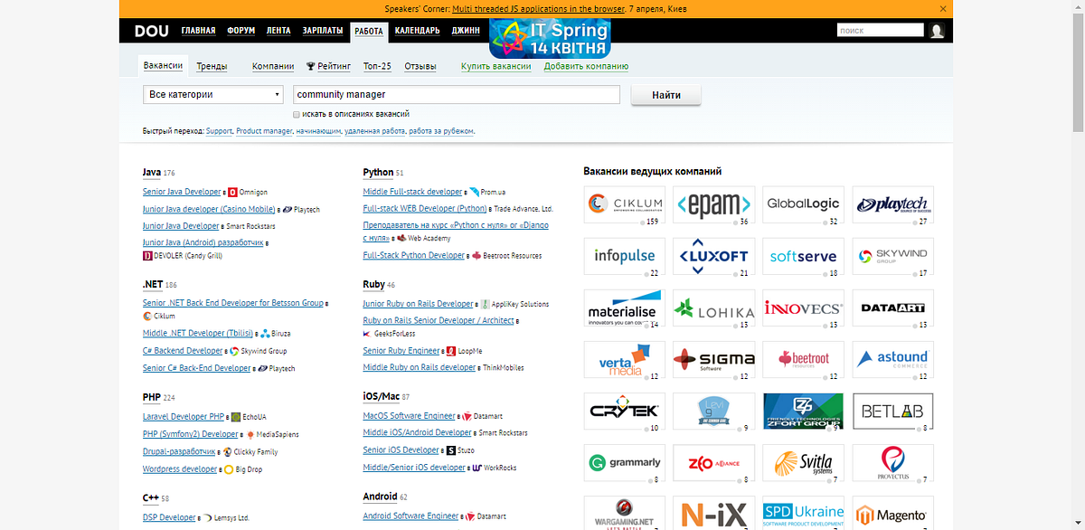Open Inovecs company logo tile

point(804,308)
